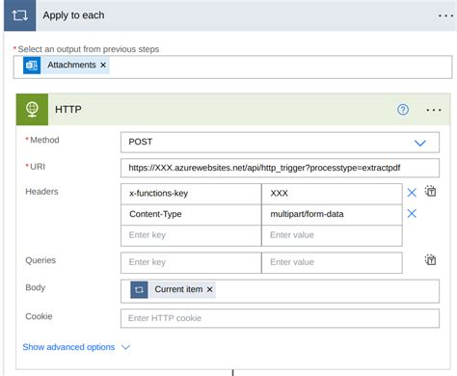The width and height of the screenshot is (457, 376).
Task: Switch Headers to text mode
Action: 431,191
